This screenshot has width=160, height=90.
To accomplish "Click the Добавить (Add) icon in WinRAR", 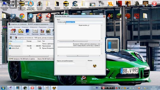I will [13, 32].
